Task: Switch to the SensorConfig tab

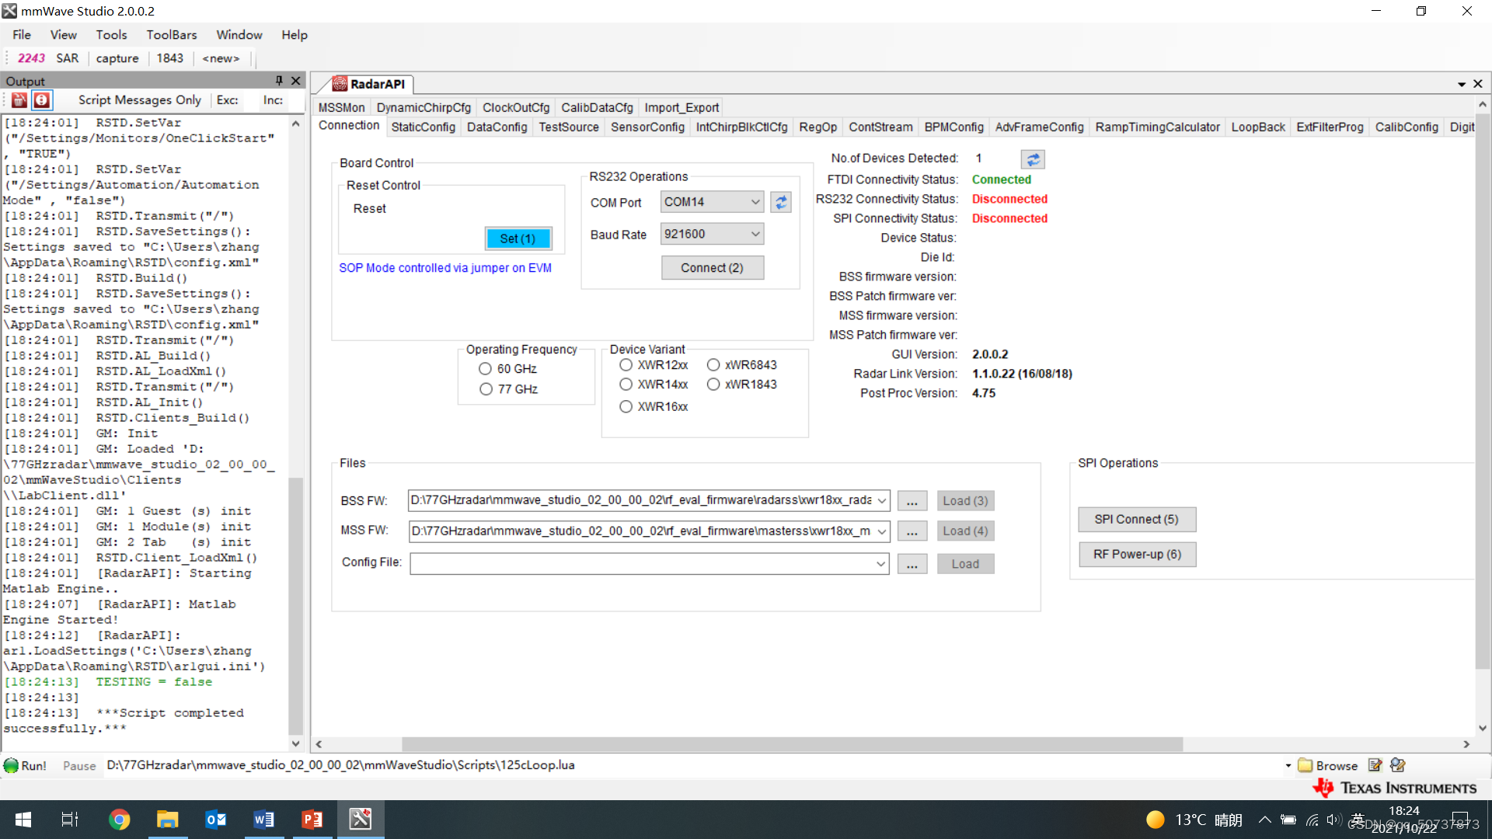Action: [x=647, y=127]
